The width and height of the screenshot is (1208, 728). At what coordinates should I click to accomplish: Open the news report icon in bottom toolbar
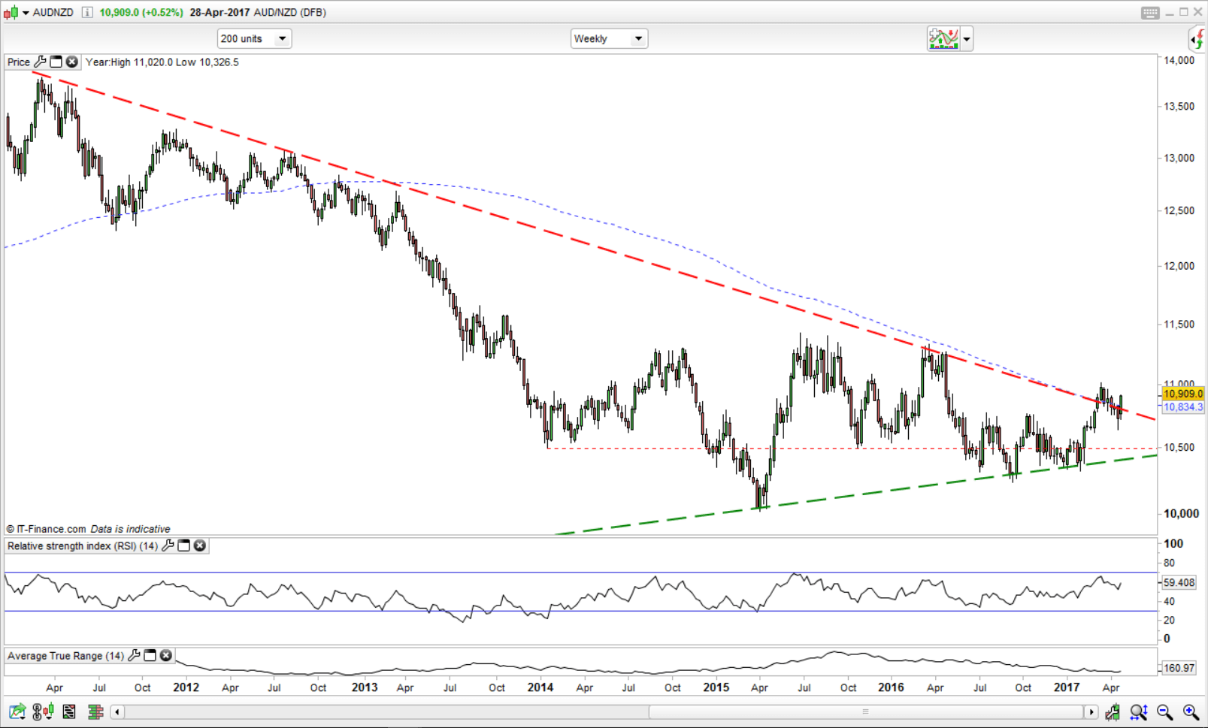[x=70, y=711]
